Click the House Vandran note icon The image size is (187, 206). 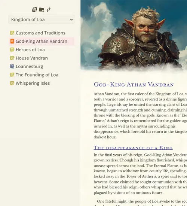pyautogui.click(x=12, y=58)
